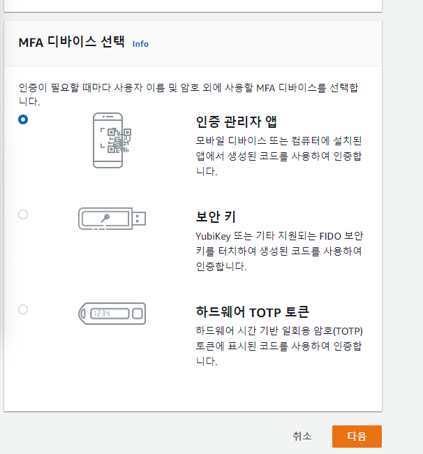This screenshot has height=454, width=423.
Task: Click the YubiKey FIDO description text
Action: pyautogui.click(x=279, y=251)
